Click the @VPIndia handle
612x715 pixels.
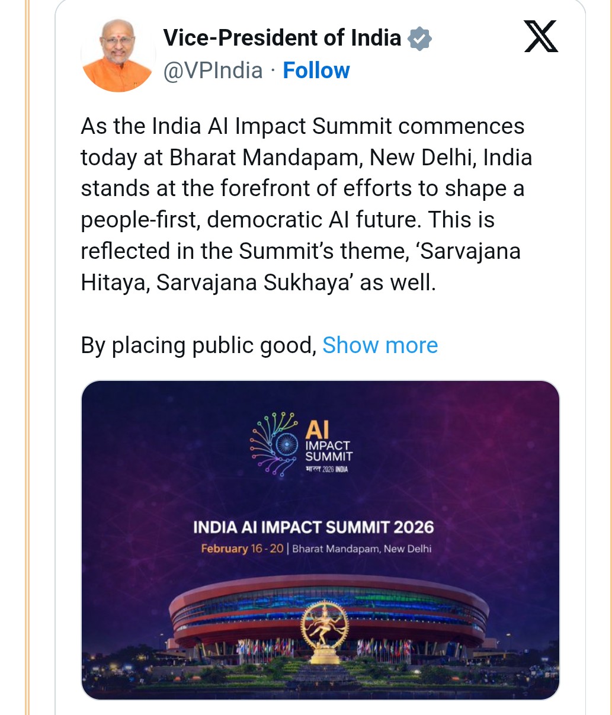213,70
